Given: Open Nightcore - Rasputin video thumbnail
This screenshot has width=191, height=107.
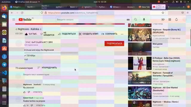Looking at the screenshot, I should coord(140,35).
